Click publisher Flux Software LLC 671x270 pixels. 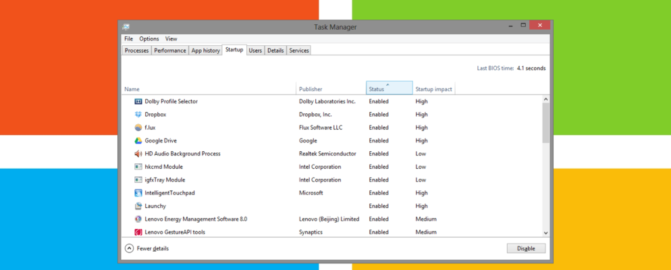tap(321, 128)
